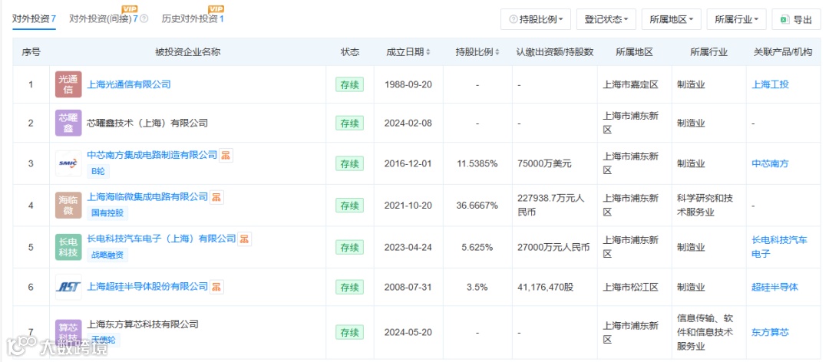829x362 pixels.
Task: Open 中芯南方集成电路制造有限公司 link
Action: (x=152, y=155)
